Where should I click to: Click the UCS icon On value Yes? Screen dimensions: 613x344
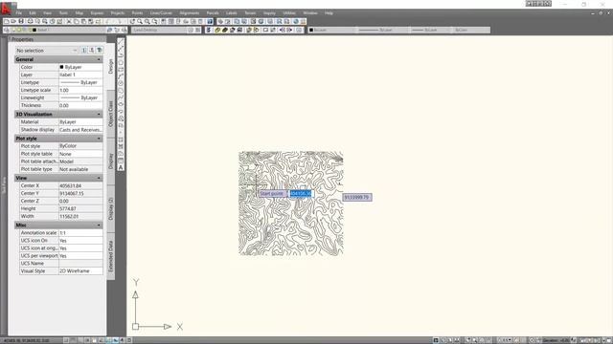(x=80, y=241)
